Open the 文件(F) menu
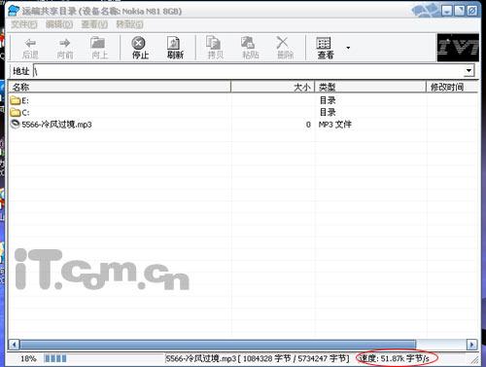Screen dimensions: 486x367 point(24,24)
